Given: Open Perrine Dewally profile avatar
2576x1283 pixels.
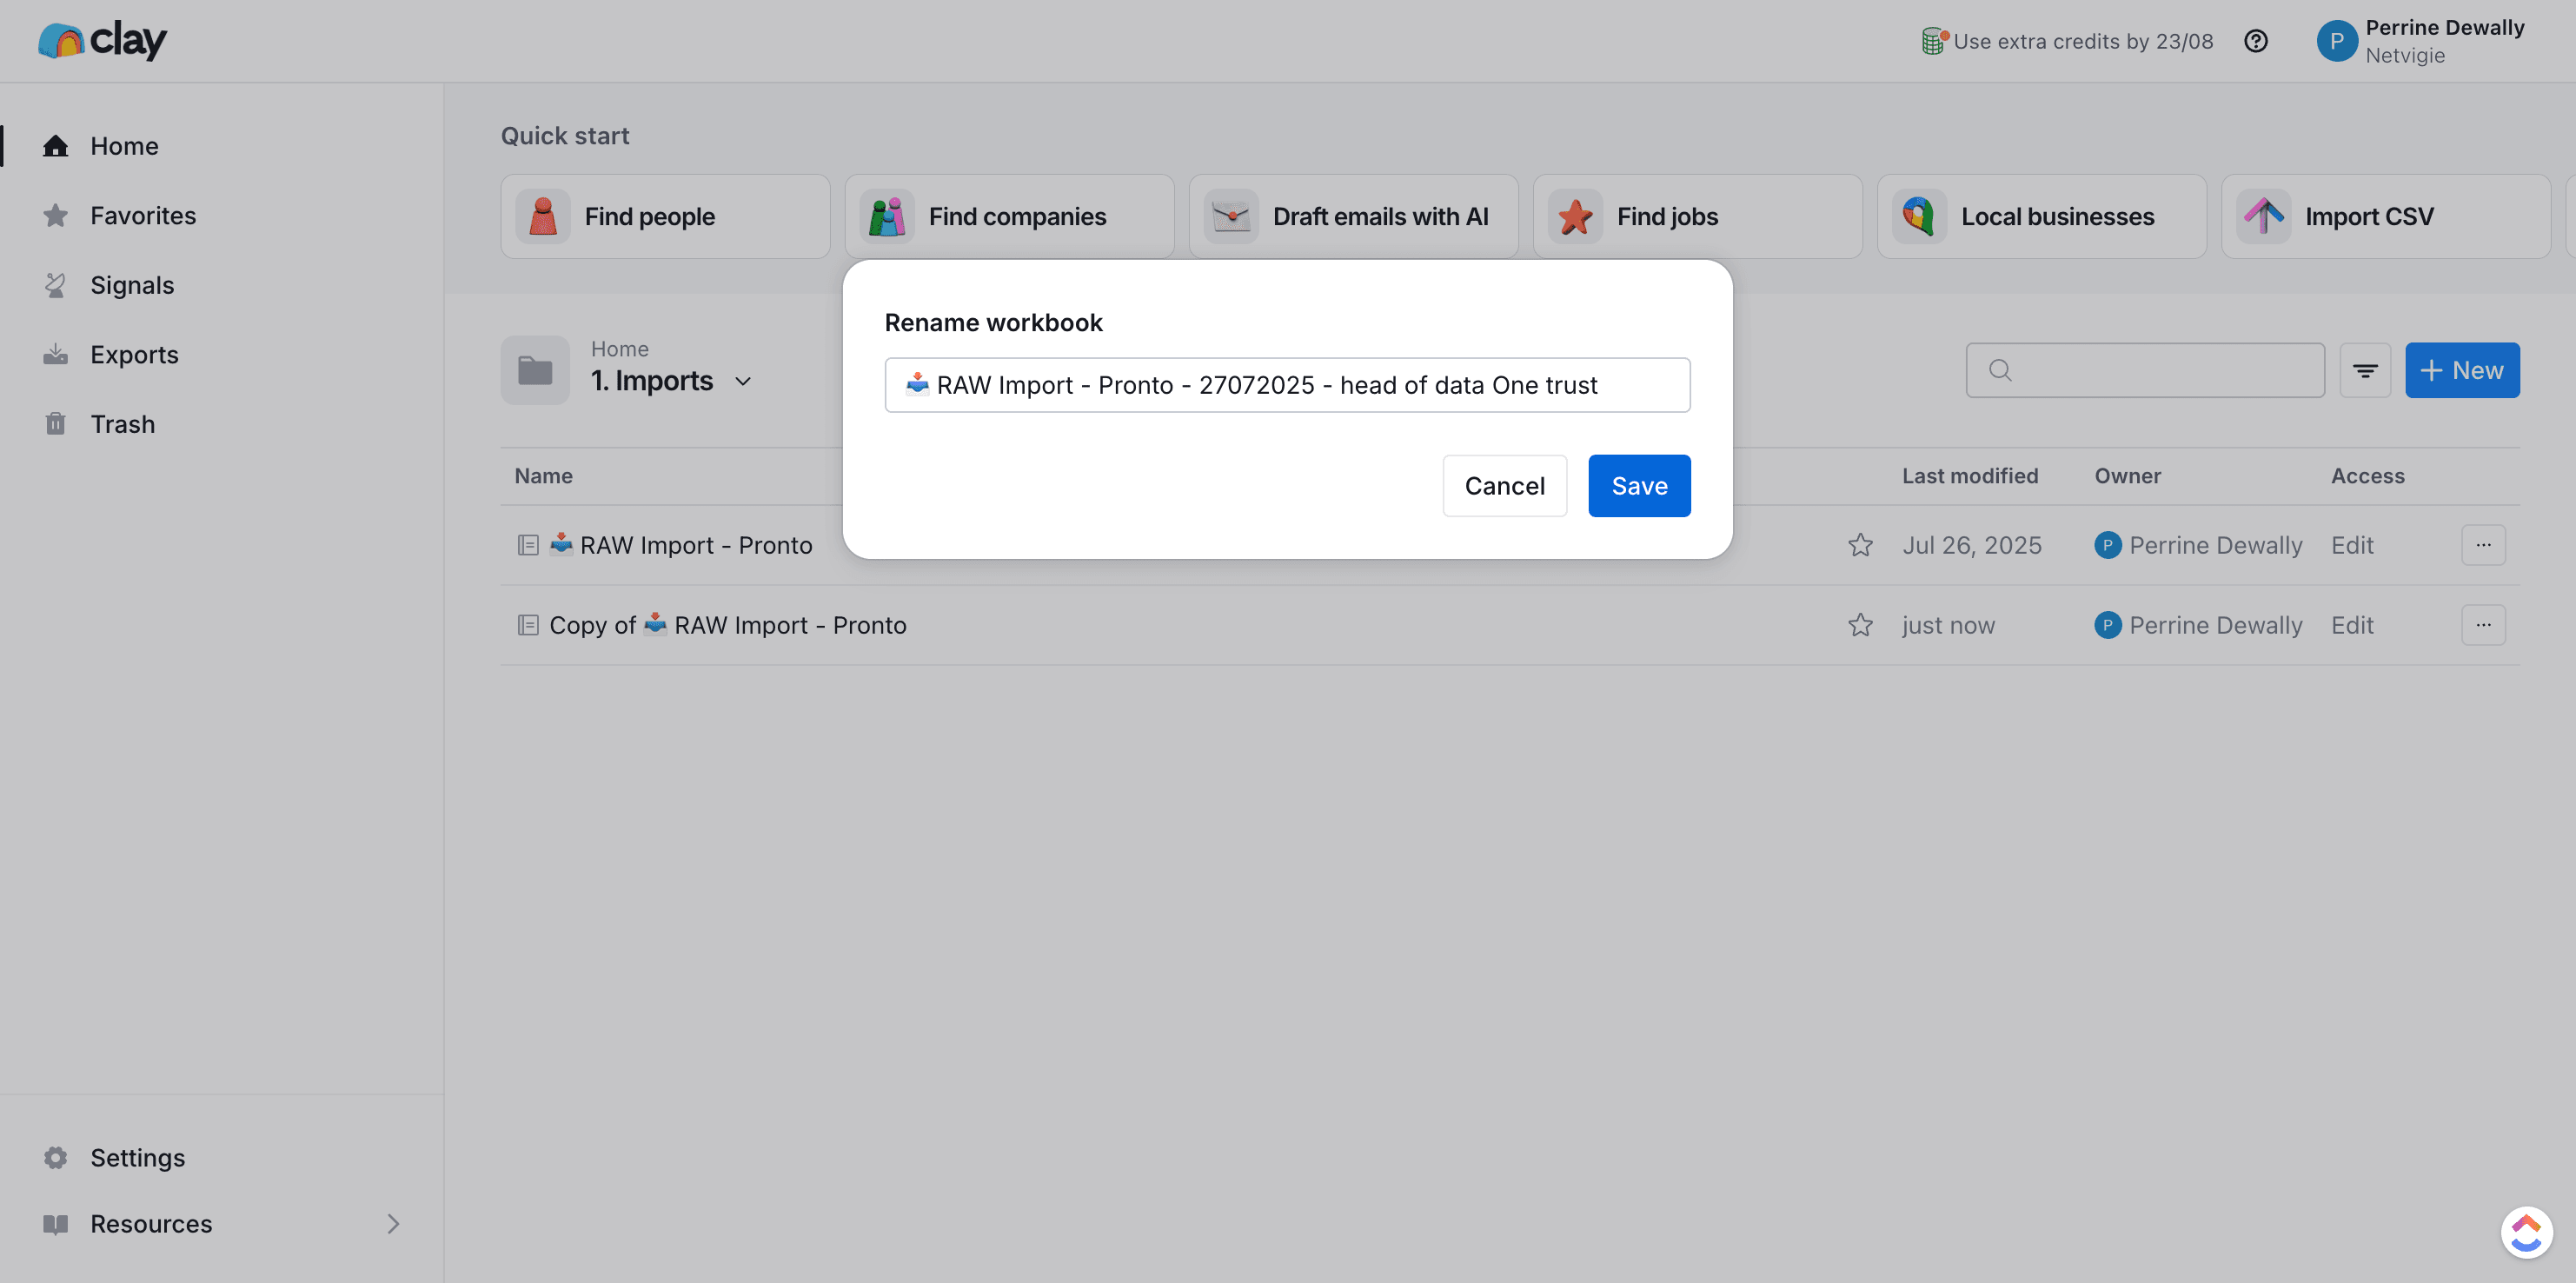Looking at the screenshot, I should coord(2336,41).
